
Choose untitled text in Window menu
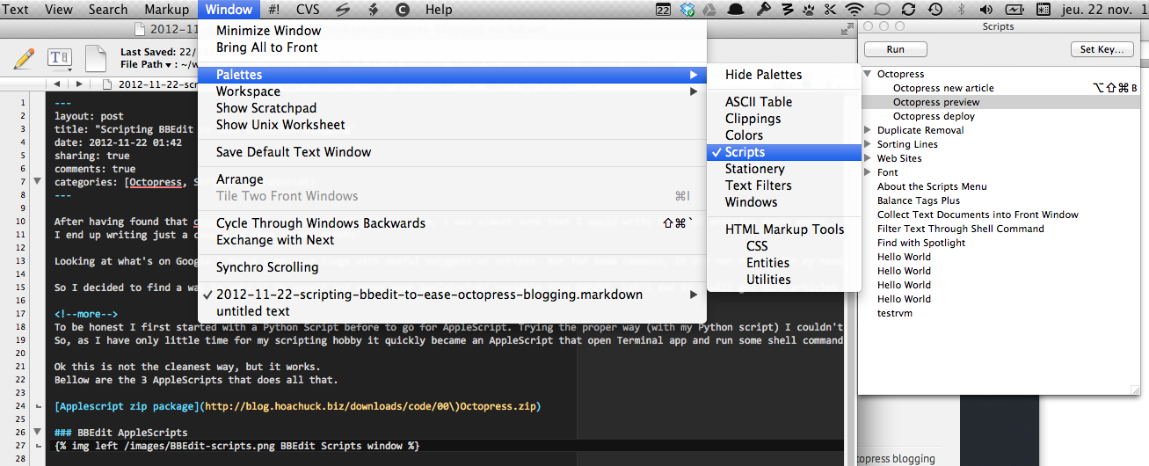pyautogui.click(x=454, y=311)
